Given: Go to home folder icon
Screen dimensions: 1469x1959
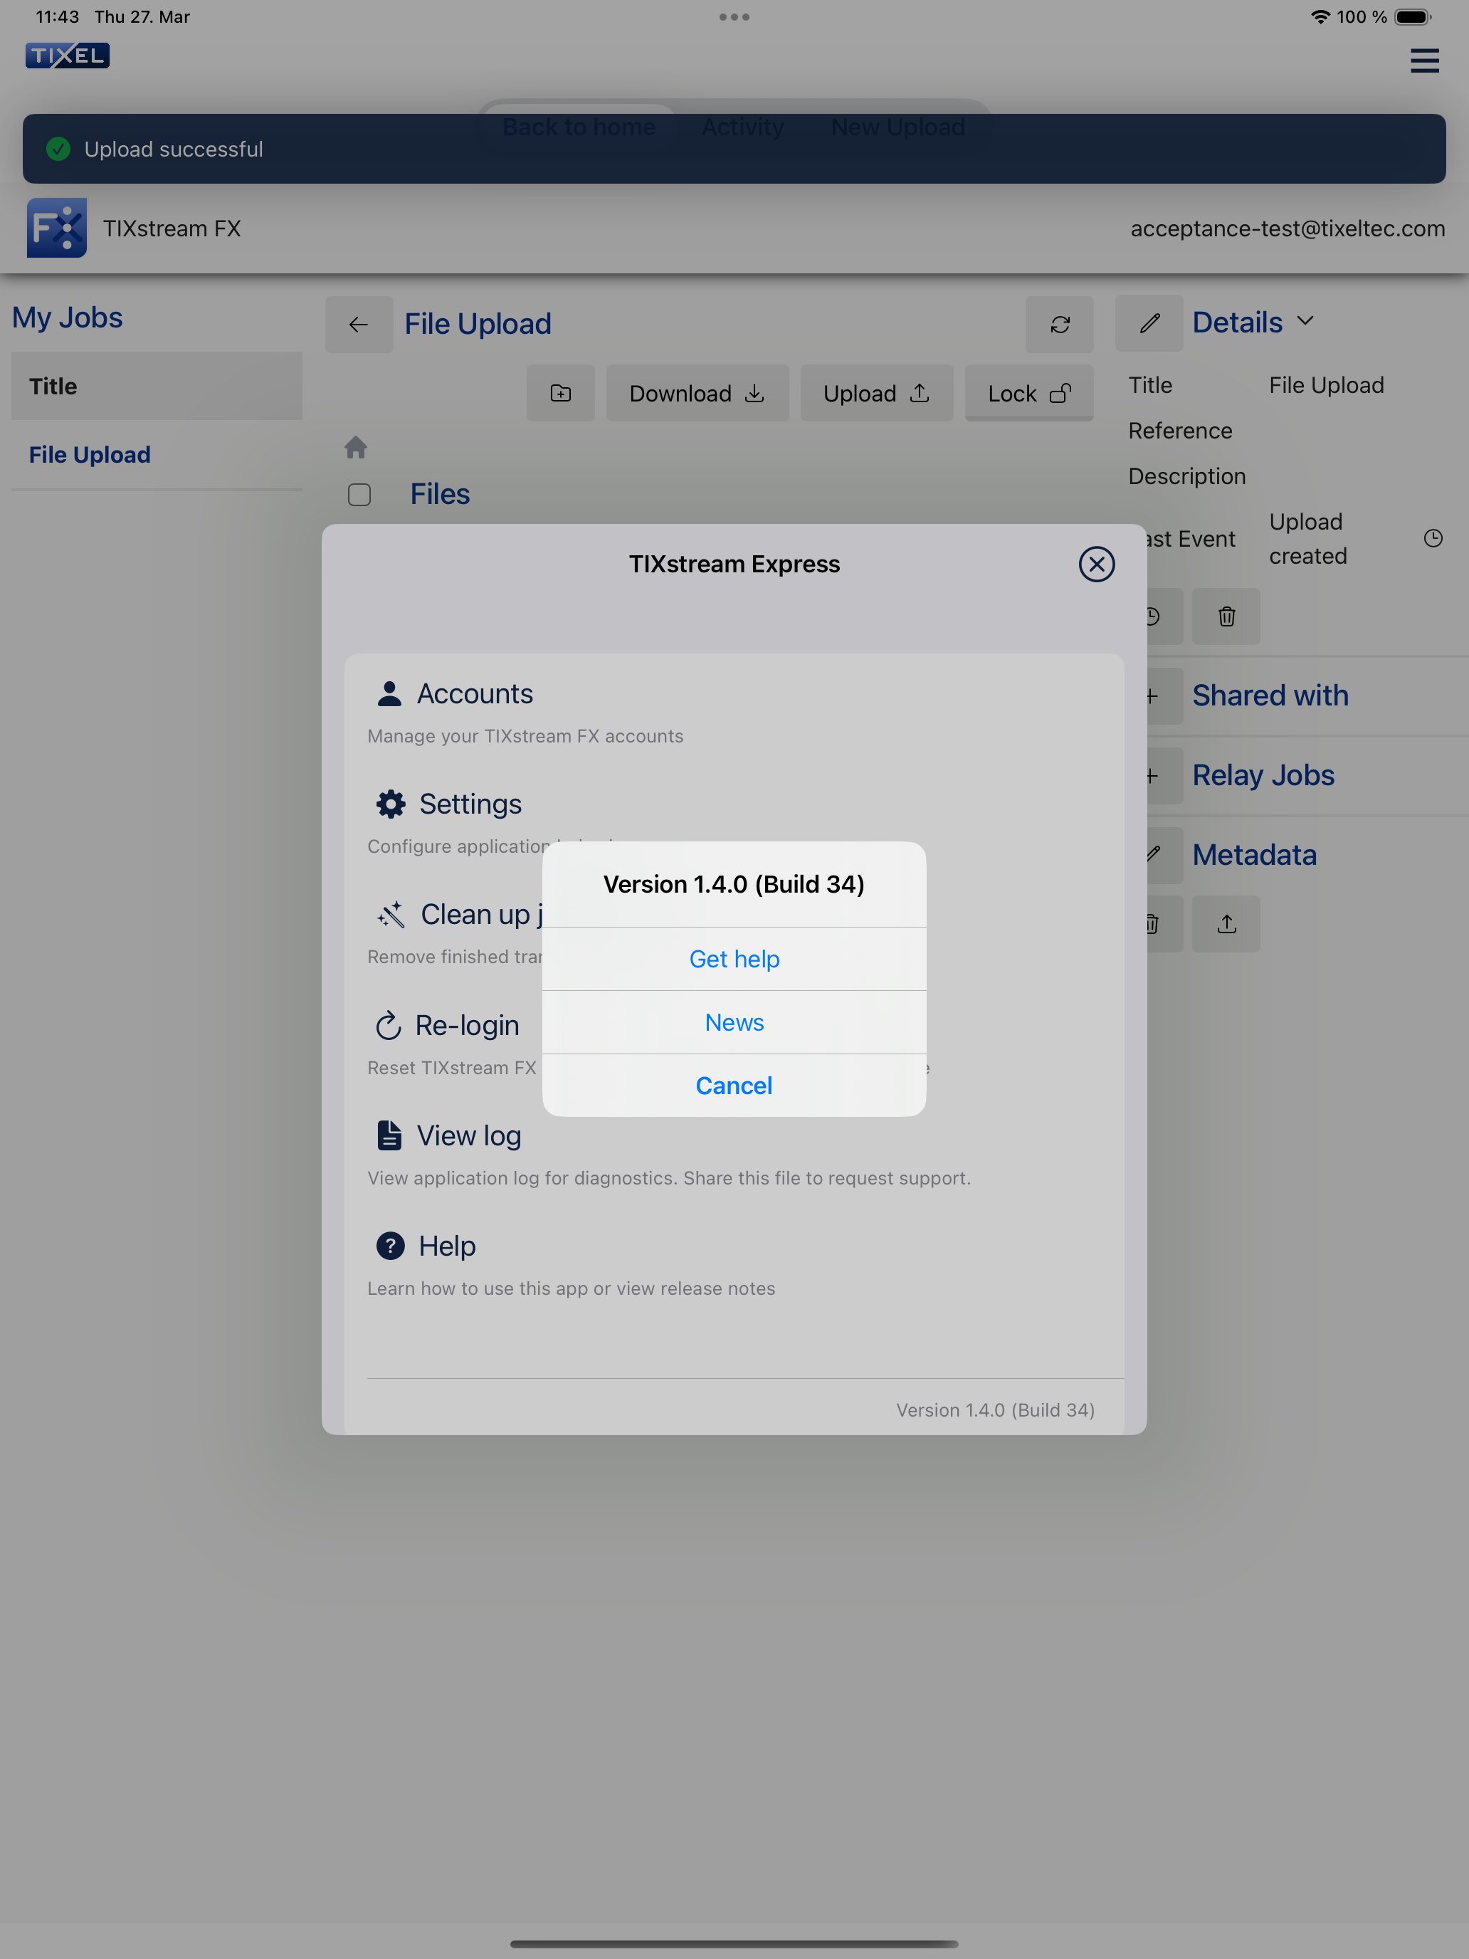Looking at the screenshot, I should tap(356, 447).
